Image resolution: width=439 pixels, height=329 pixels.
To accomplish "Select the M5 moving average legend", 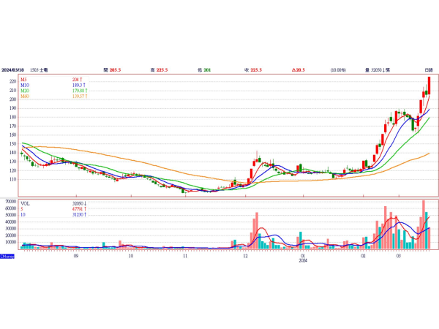I will click(26, 80).
